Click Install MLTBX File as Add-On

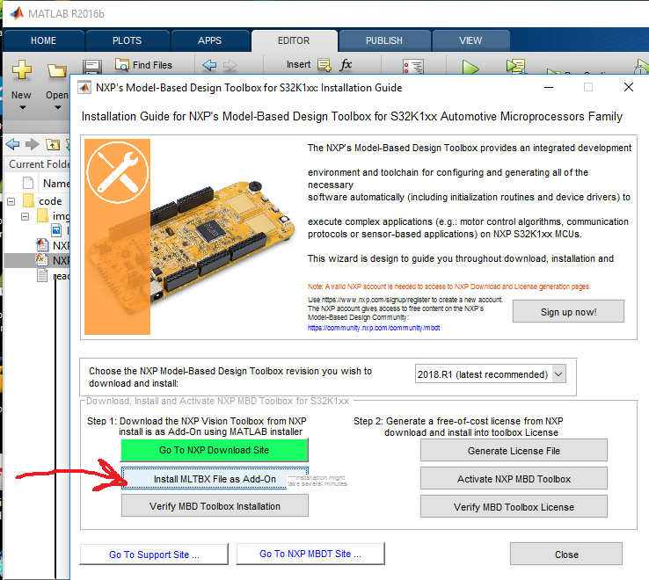215,479
